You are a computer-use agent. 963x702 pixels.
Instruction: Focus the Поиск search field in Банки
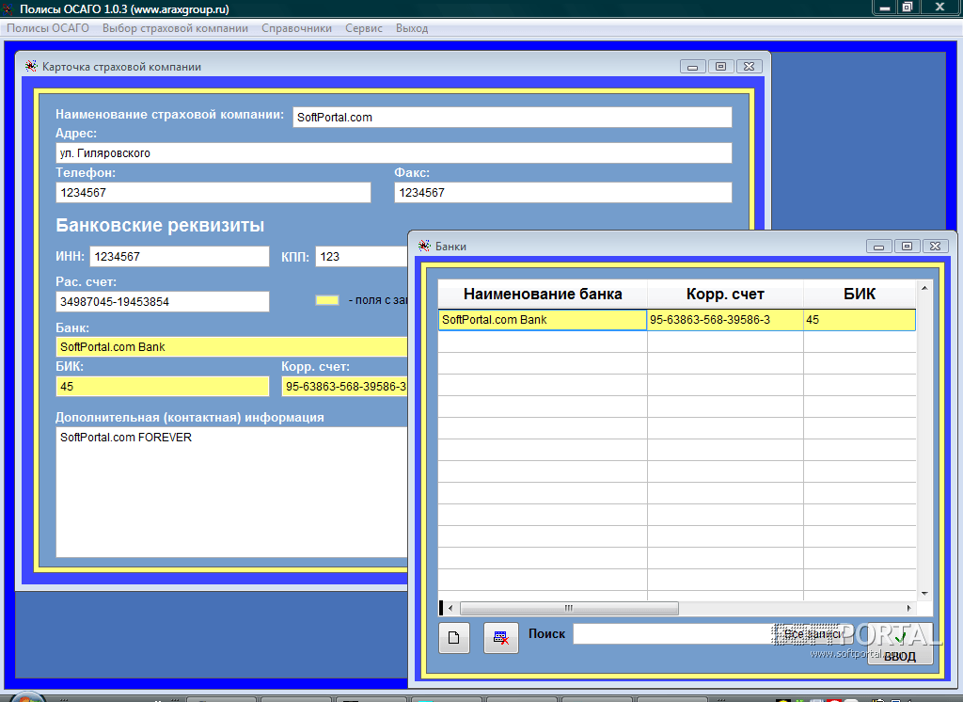point(672,633)
